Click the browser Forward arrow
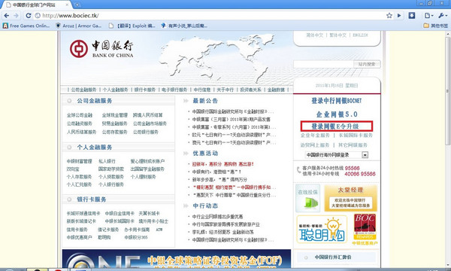The height and width of the screenshot is (271, 451). tap(16, 16)
